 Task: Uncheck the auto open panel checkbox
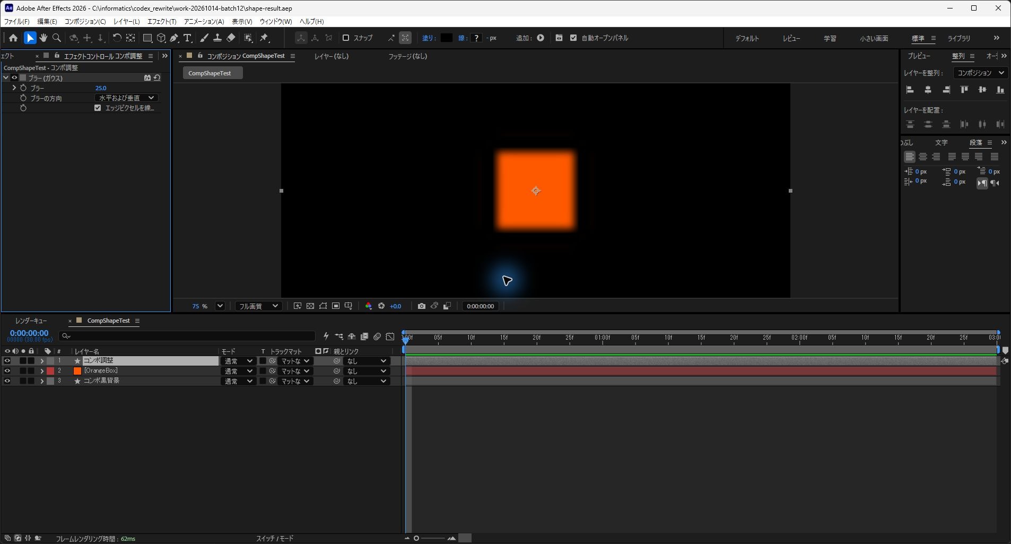pyautogui.click(x=573, y=38)
